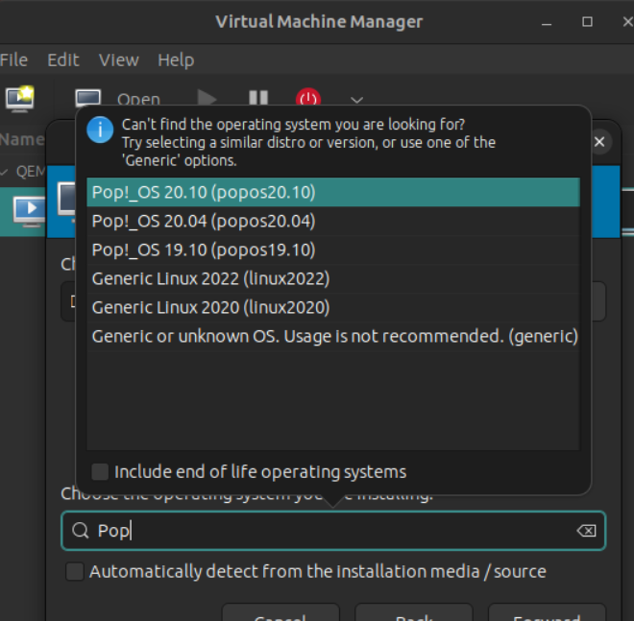Viewport: 634px width, 621px height.
Task: Open the shutdown options dropdown arrow
Action: (356, 99)
